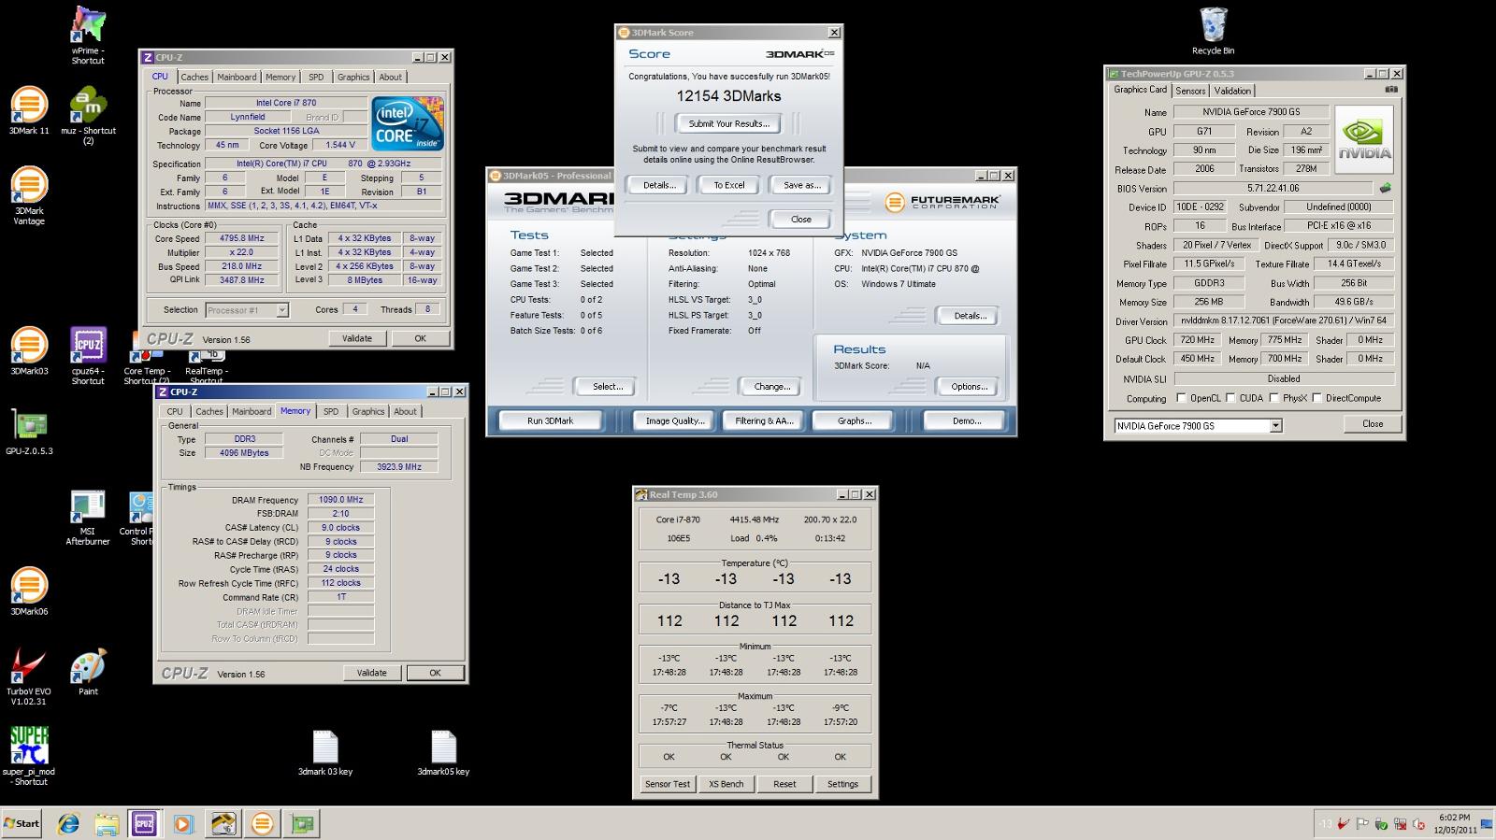Screen dimensions: 1496x840
Task: Click Reset in Real Temp
Action: click(784, 784)
